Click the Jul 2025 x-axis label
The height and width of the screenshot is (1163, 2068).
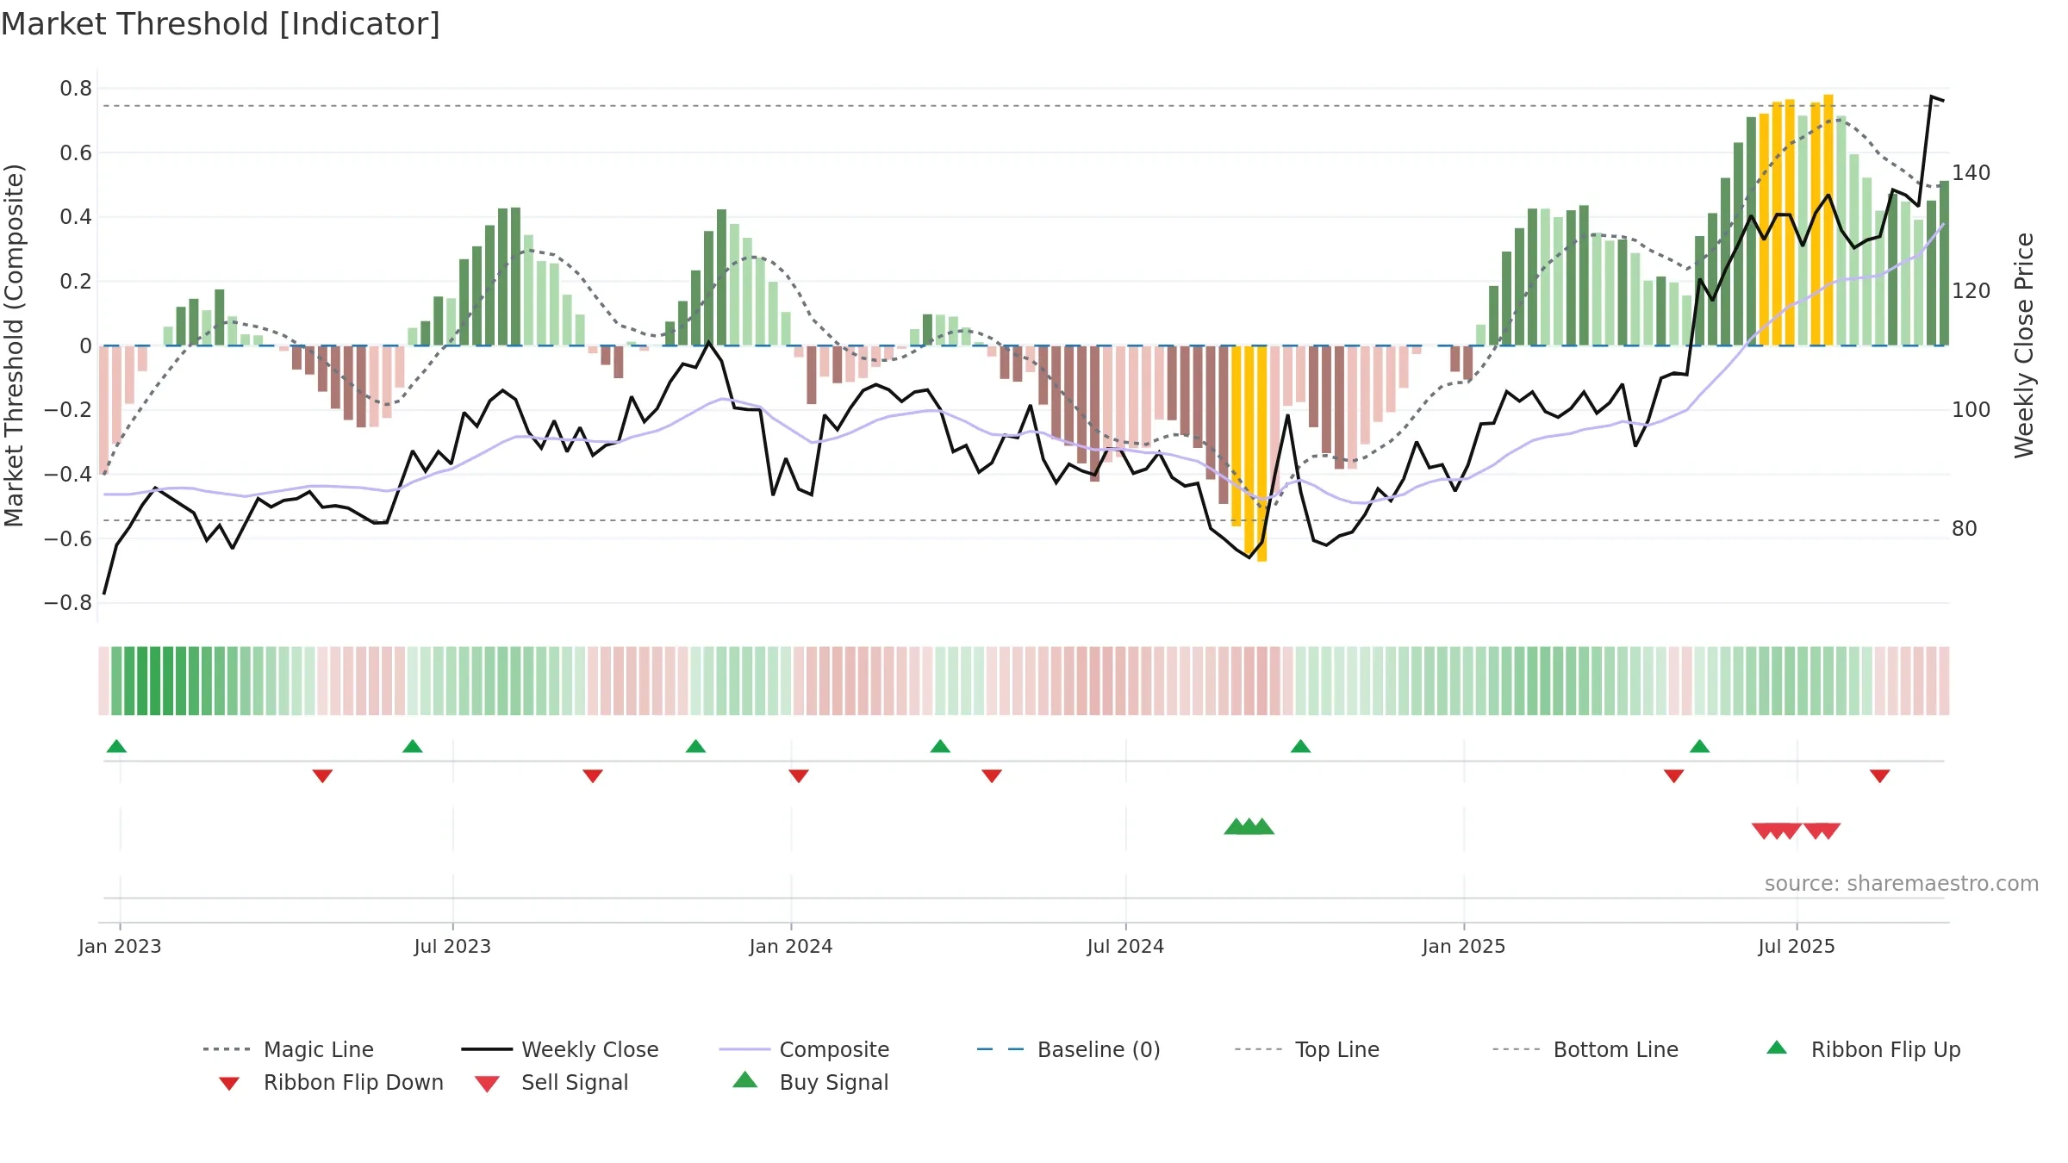(x=1797, y=947)
